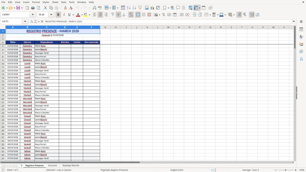Viewport: 306px width, 172px height.
Task: Toggle bold formatting
Action: pos(58,15)
